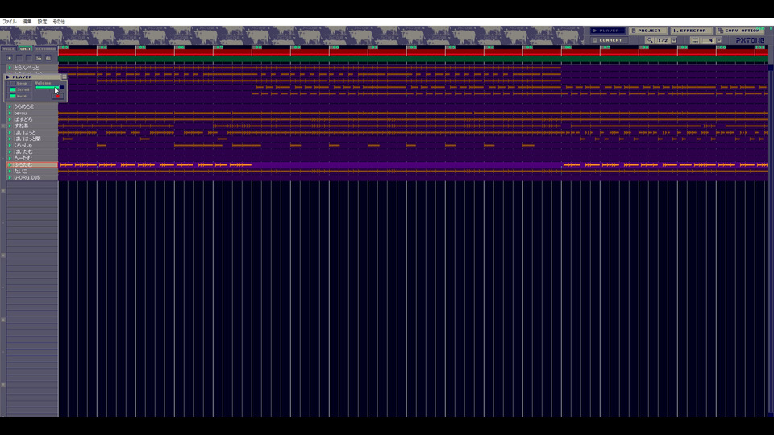The image size is (774, 435).
Task: Open the grid division value dropdown
Action: (x=718, y=40)
